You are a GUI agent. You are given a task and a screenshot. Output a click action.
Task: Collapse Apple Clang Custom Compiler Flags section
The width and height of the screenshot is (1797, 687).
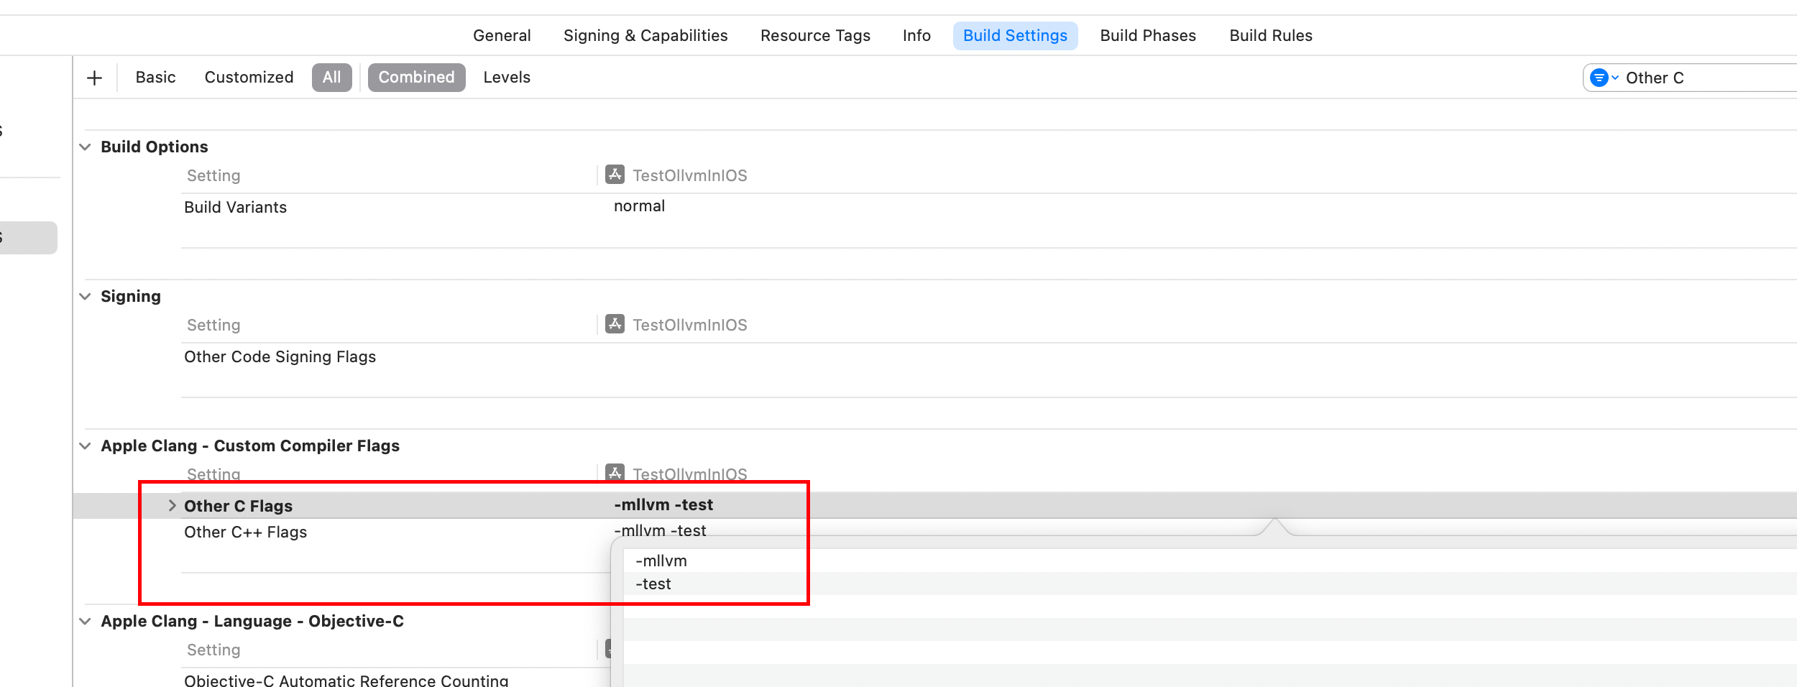pos(85,446)
